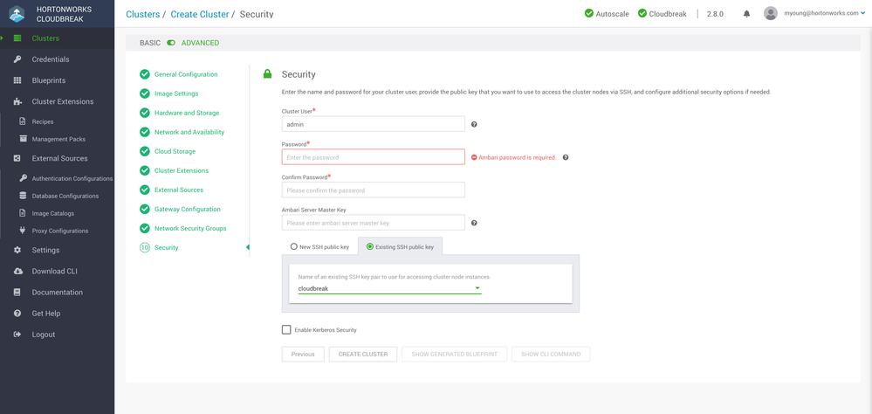
Task: Click the Proxy Configurations plug icon
Action: [x=23, y=231]
